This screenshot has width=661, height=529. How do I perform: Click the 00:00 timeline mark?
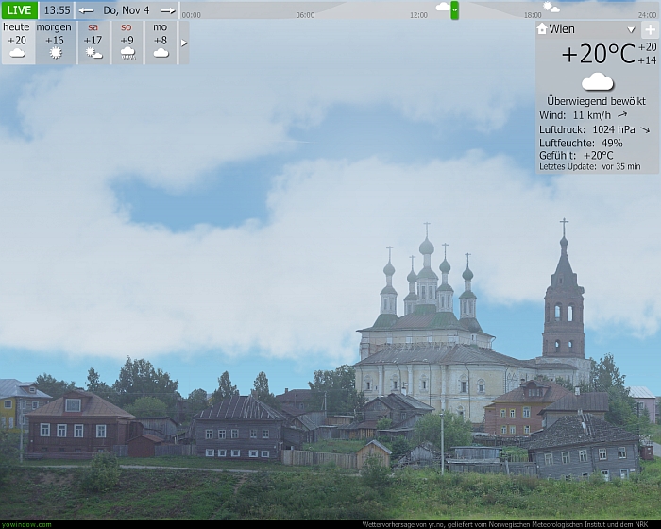(x=191, y=15)
